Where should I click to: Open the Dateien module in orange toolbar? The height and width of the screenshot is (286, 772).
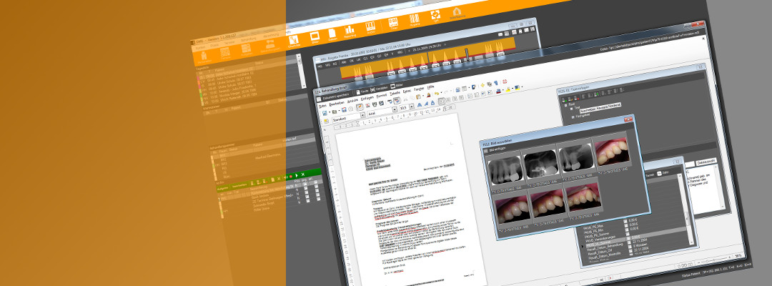(332, 34)
